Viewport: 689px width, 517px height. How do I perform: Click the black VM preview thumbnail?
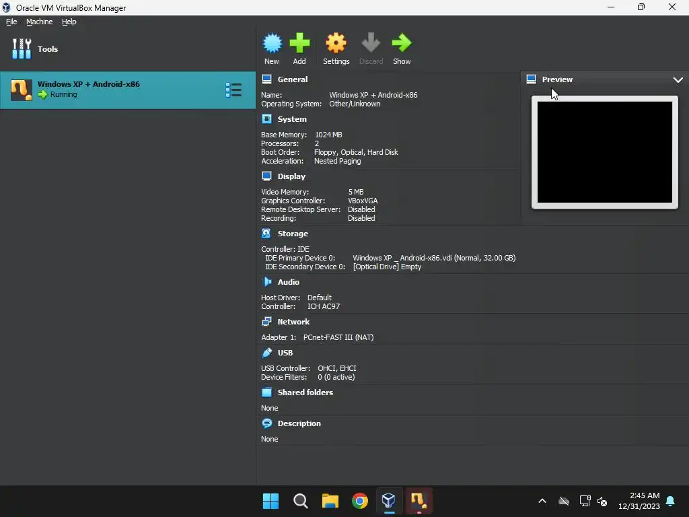point(604,152)
